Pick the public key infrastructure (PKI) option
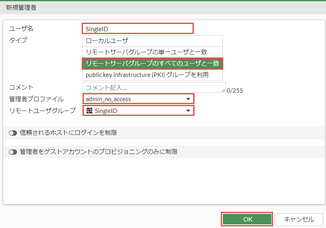The height and width of the screenshot is (228, 326). point(152,75)
